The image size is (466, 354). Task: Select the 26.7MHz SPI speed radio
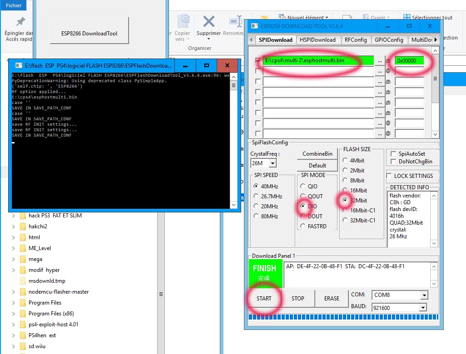pyautogui.click(x=256, y=196)
